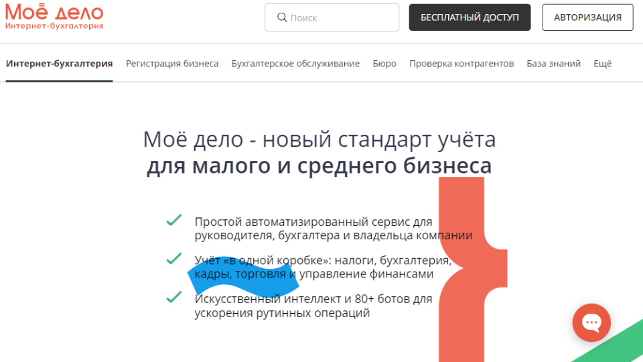Image resolution: width=643 pixels, height=362 pixels.
Task: Click the magnifier icon in search box
Action: click(x=282, y=17)
